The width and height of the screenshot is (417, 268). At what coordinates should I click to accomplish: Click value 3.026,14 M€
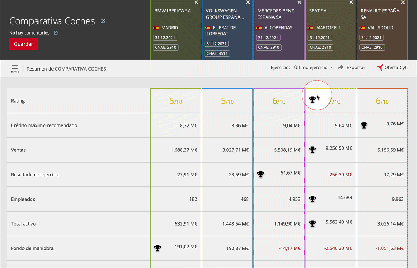pyautogui.click(x=391, y=224)
